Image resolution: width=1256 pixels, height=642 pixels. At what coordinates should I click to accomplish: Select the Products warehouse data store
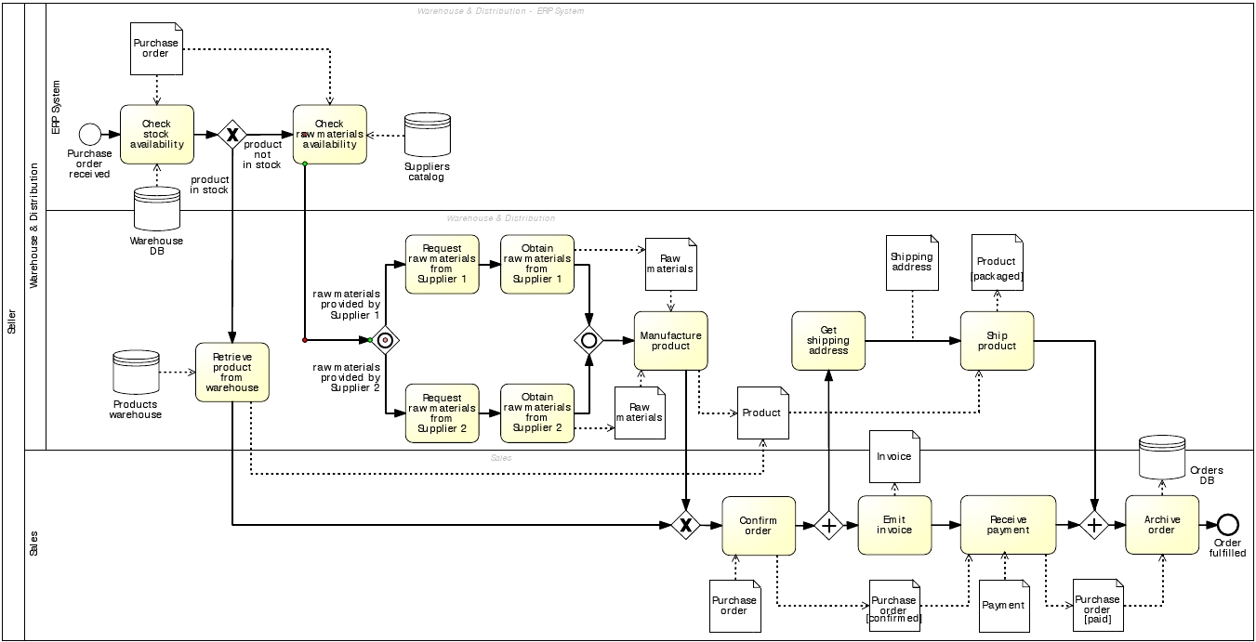point(136,372)
